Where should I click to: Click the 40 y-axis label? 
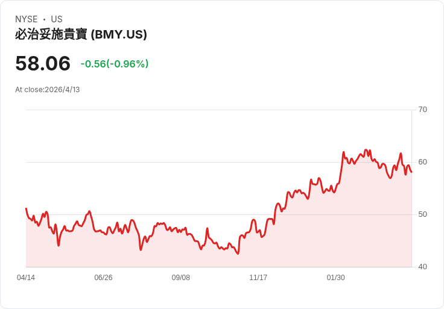click(422, 267)
